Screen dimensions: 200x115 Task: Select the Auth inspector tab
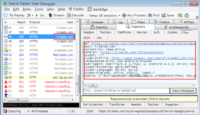(x=157, y=33)
